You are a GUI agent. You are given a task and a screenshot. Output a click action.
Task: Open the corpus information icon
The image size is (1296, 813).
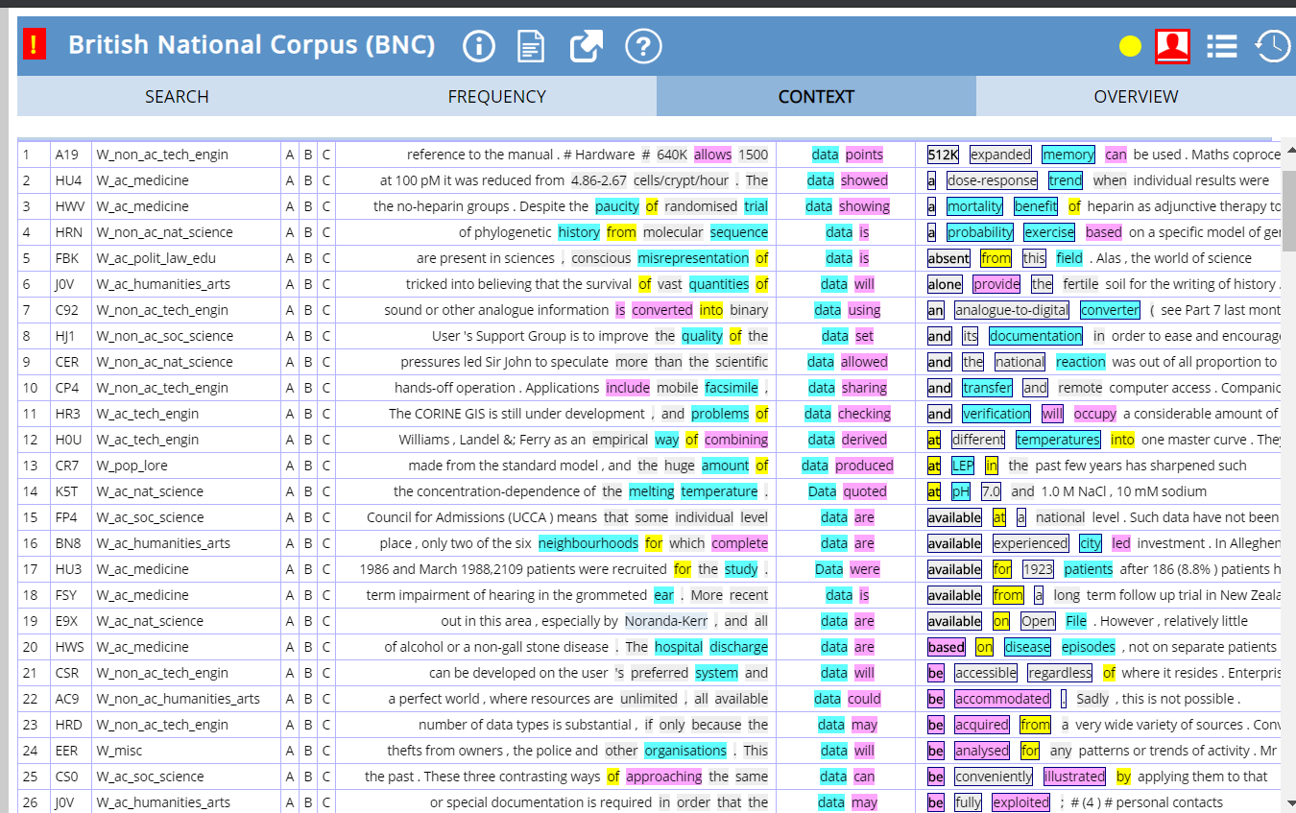tap(478, 45)
